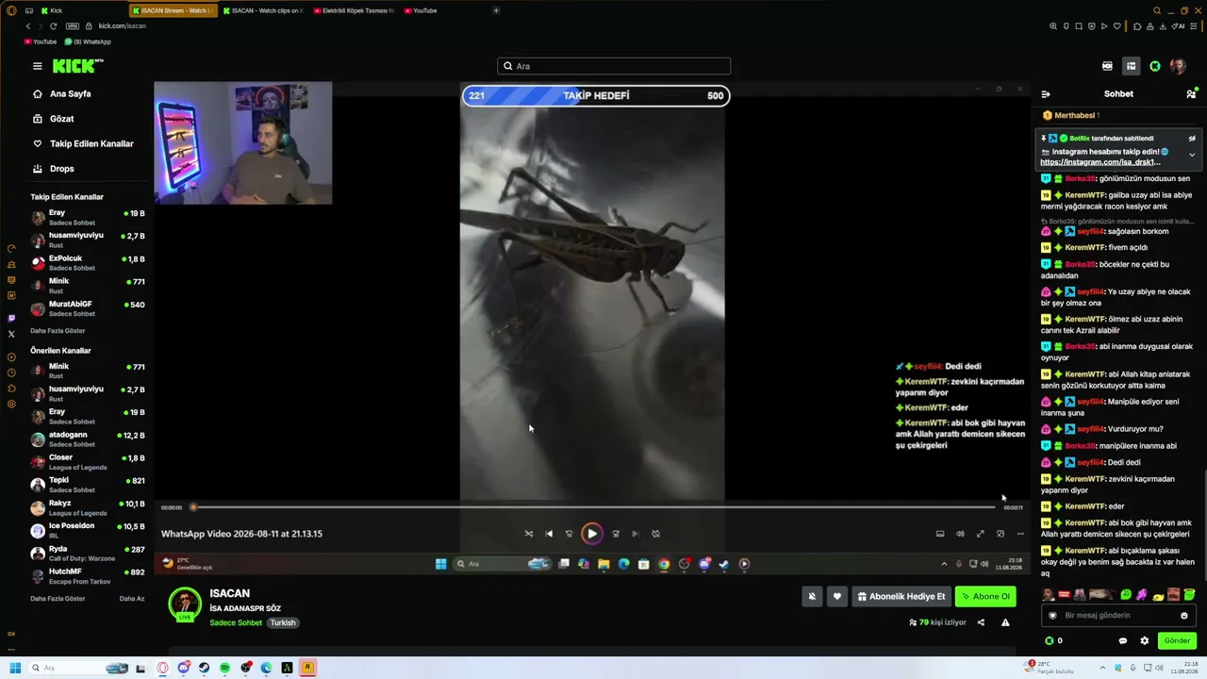Open MuratAbiGF's channel

[x=88, y=308]
